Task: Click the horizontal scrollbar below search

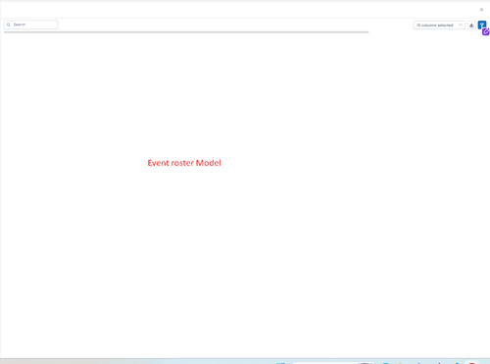Action: (186, 32)
